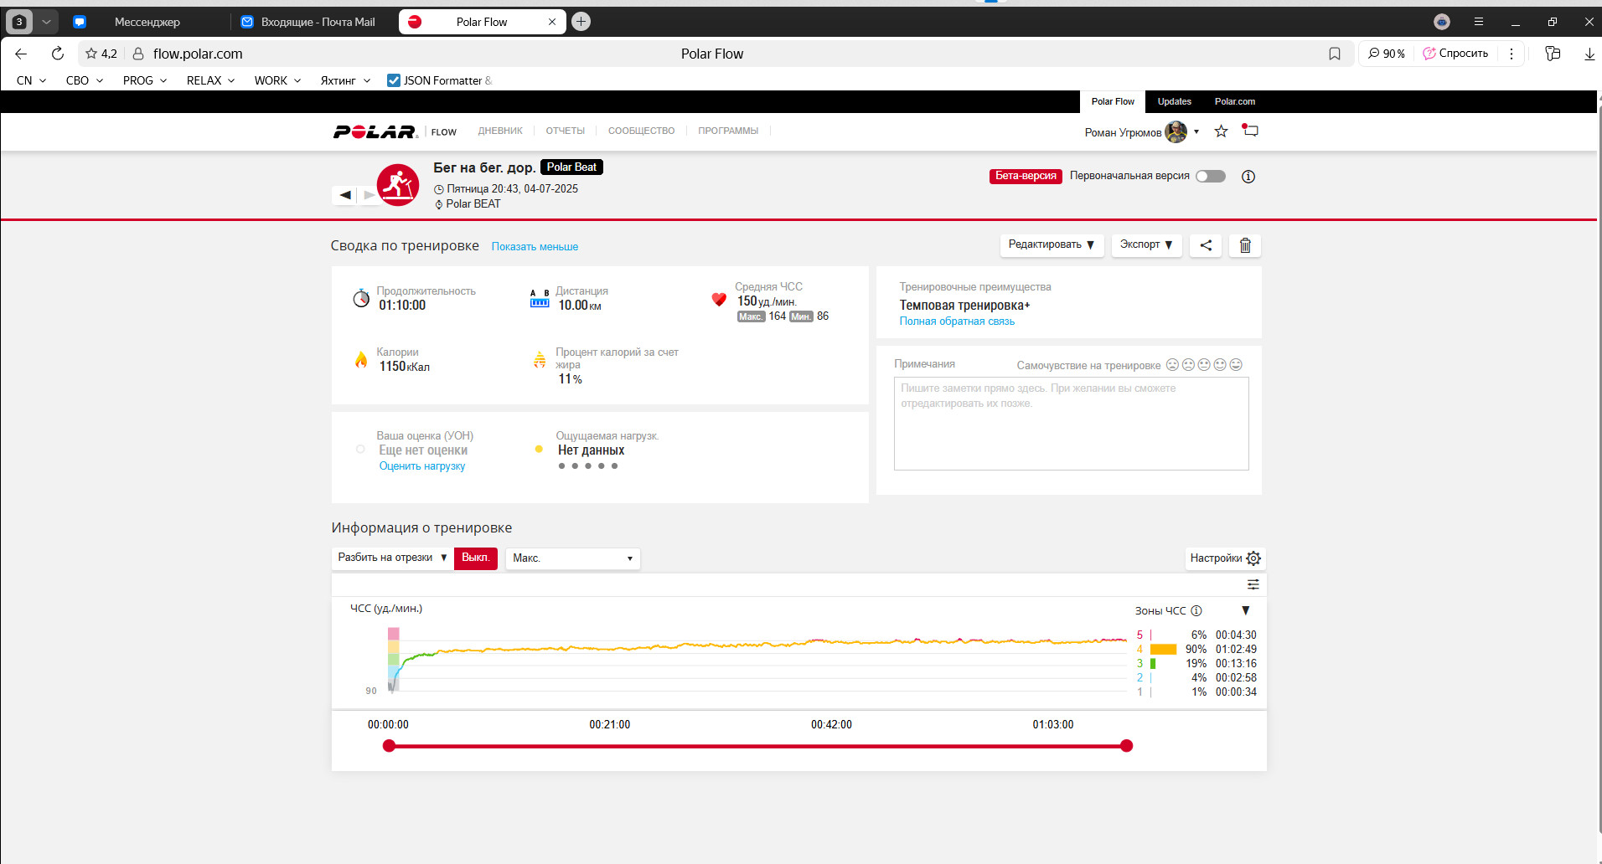Image resolution: width=1602 pixels, height=864 pixels.
Task: Click the site rating star showing 4.2
Action: coord(101,54)
